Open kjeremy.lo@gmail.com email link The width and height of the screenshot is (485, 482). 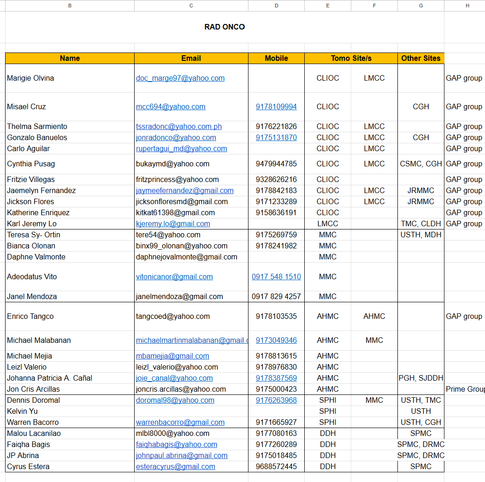pos(173,223)
